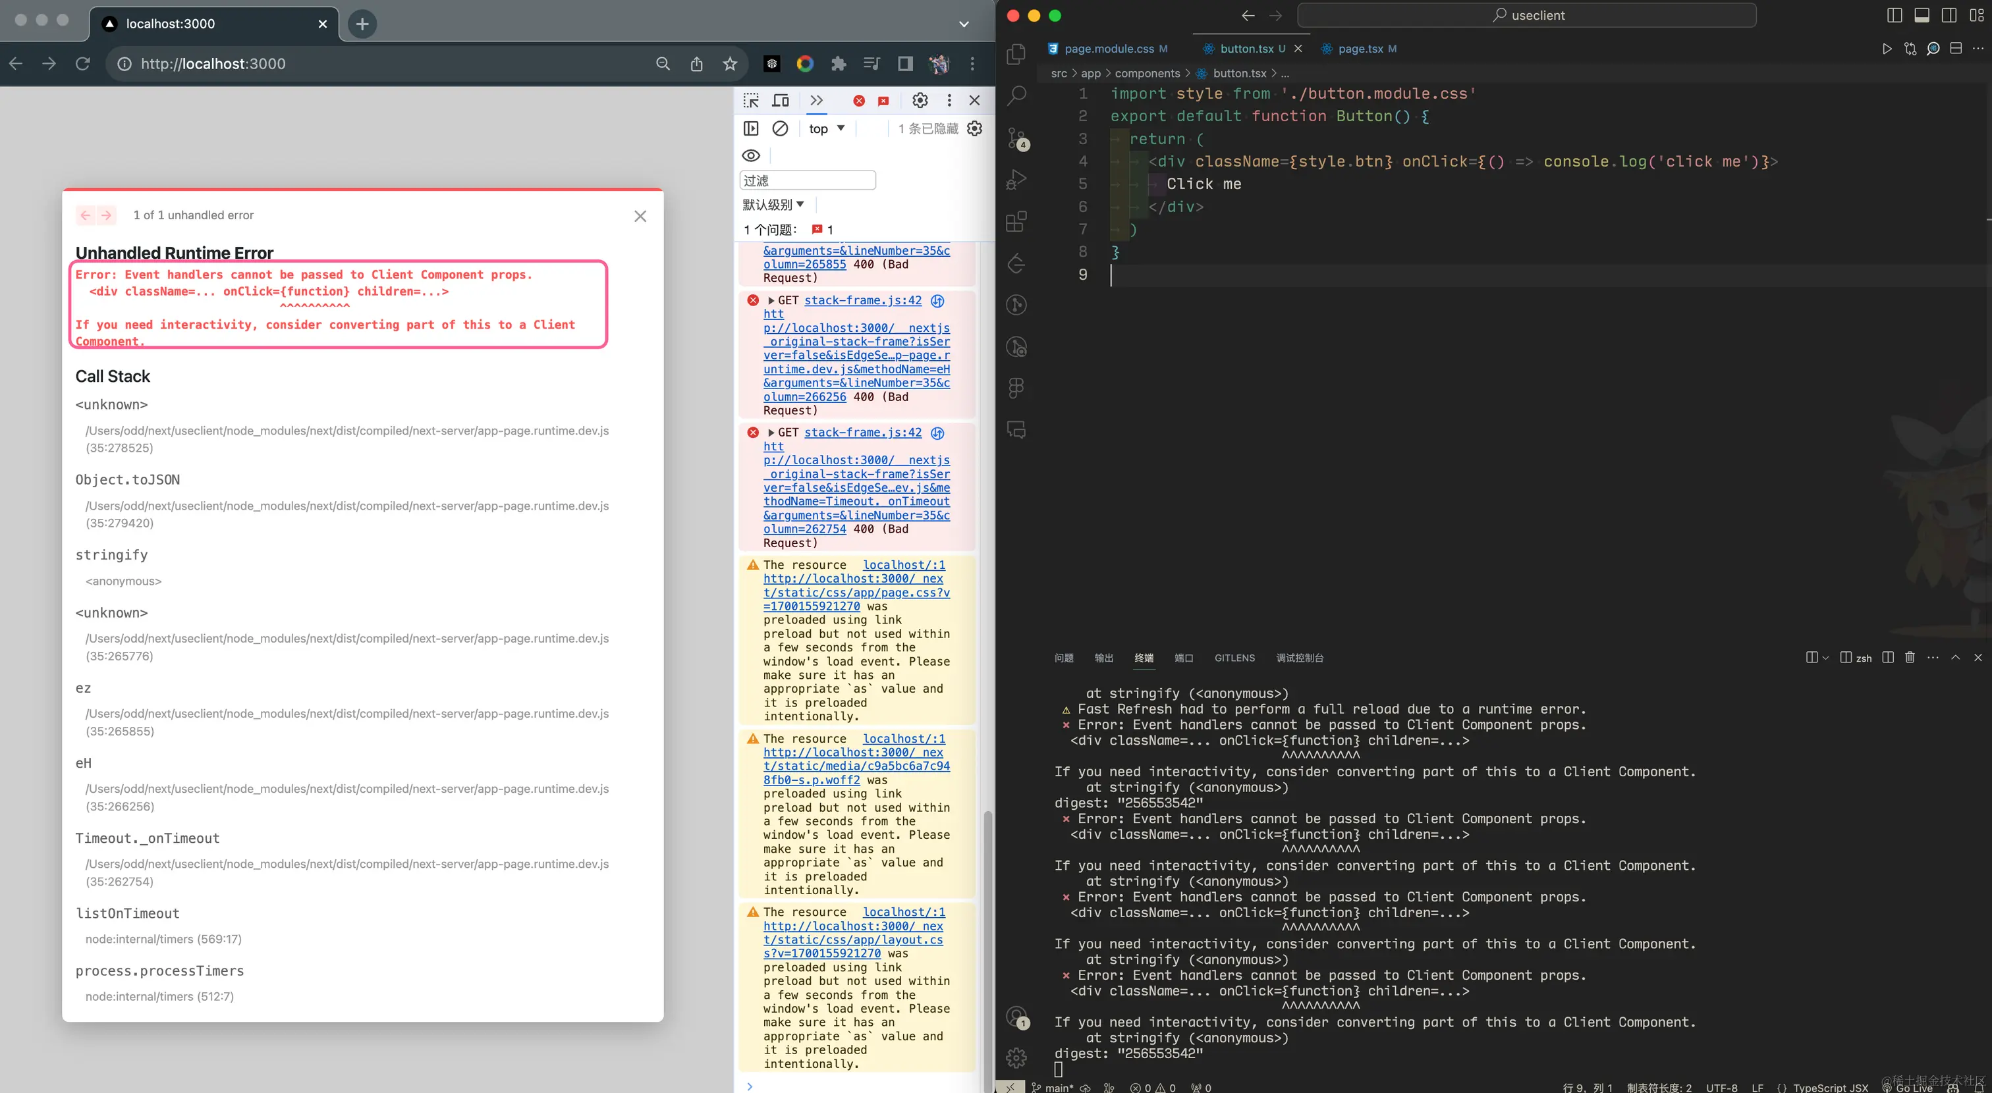Open Chrome three-dot menu

(x=973, y=64)
